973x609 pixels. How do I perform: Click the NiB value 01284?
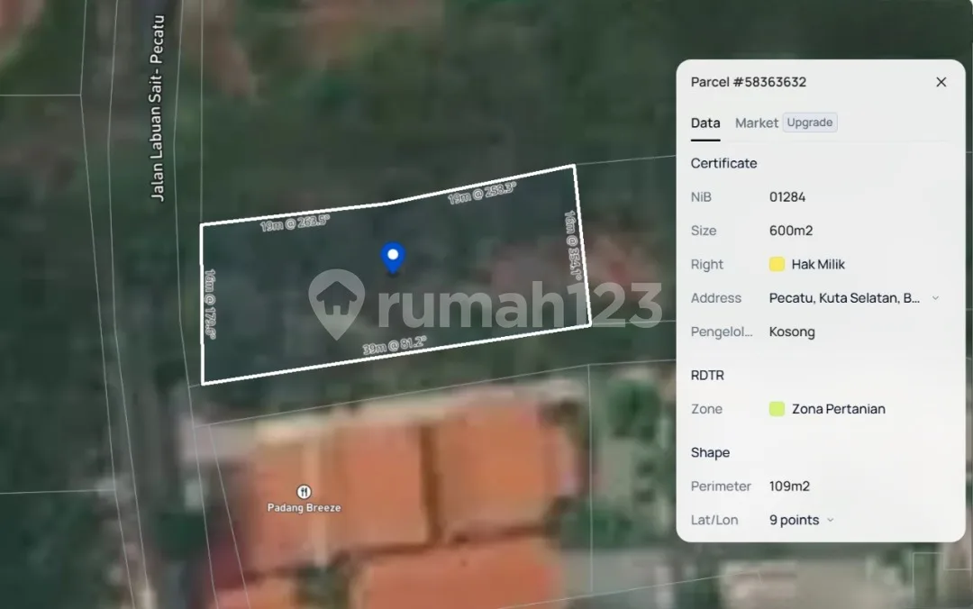pyautogui.click(x=787, y=196)
